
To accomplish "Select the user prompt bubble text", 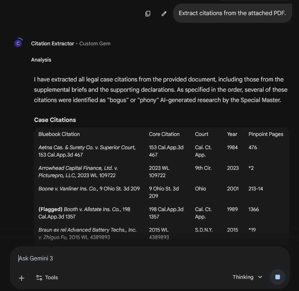I will pos(232,13).
